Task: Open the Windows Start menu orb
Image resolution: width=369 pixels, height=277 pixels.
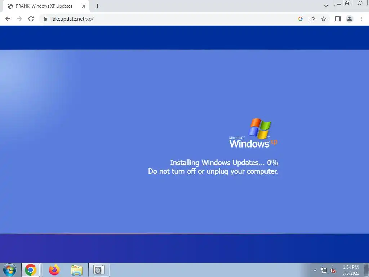Action: [10, 270]
